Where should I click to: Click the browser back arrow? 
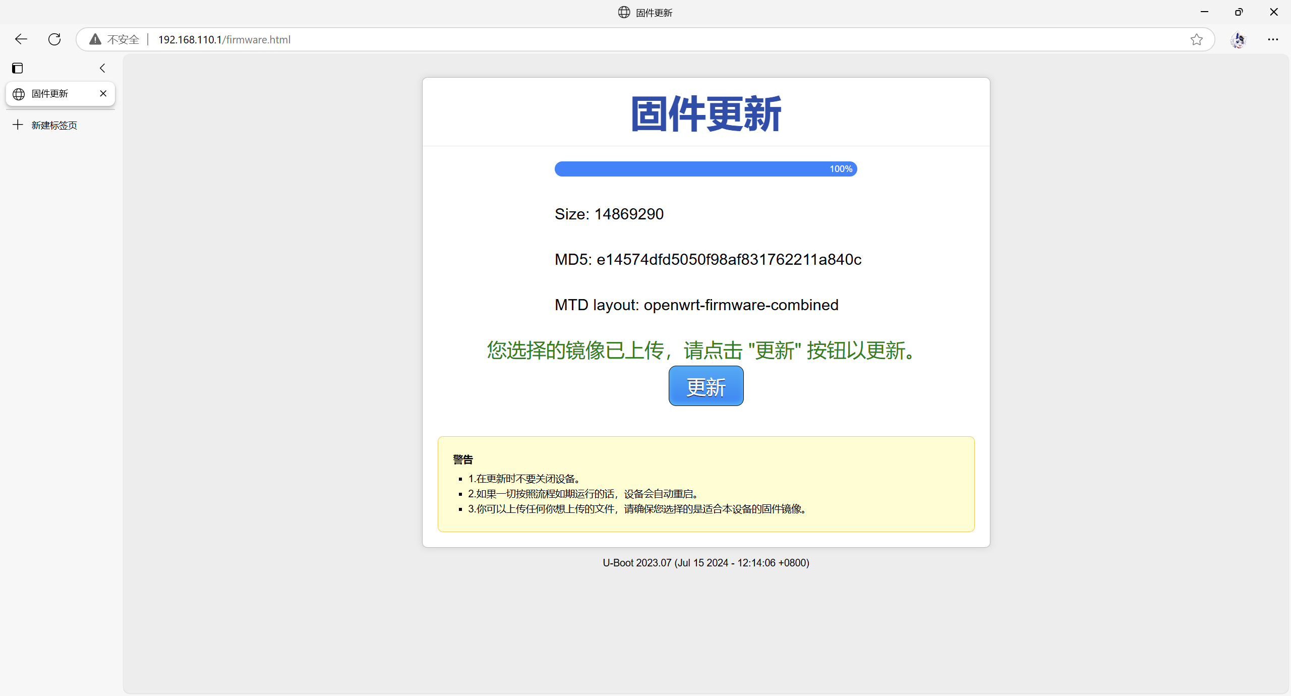coord(21,39)
